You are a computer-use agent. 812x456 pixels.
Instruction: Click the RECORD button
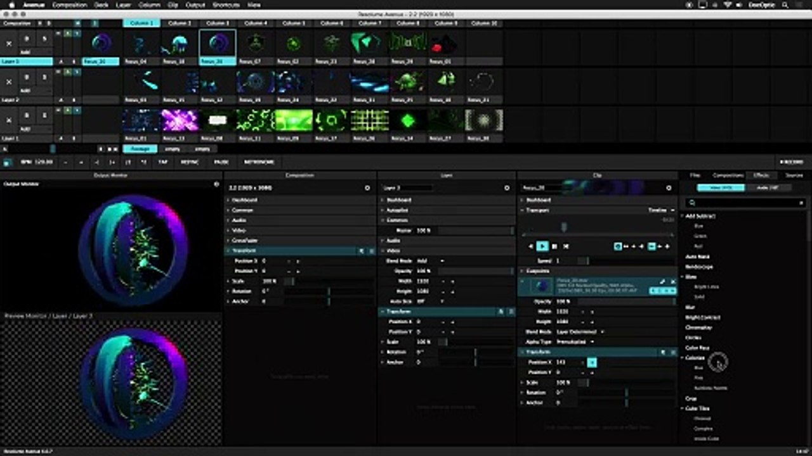[791, 162]
